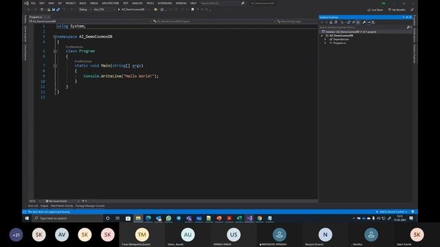Viewport: 440px width, 247px height.
Task: Open File Explorer from the taskbar
Action: coord(138,218)
